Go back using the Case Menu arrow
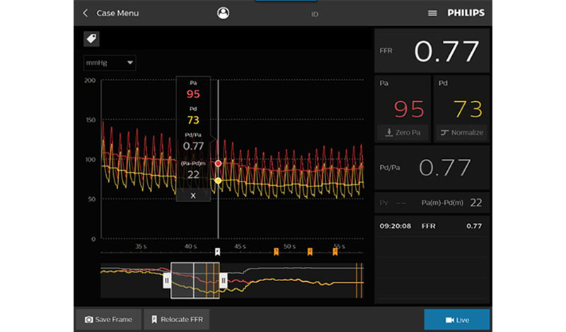566x332 pixels. (x=86, y=13)
